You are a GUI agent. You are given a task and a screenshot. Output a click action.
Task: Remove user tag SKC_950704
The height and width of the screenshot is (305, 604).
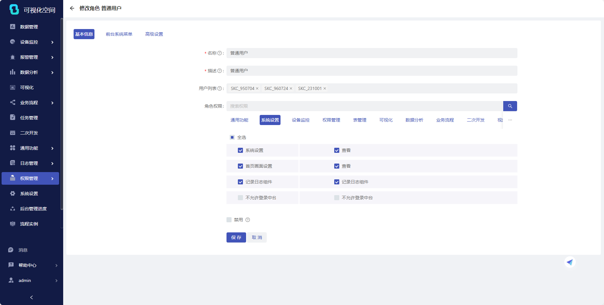tap(257, 88)
